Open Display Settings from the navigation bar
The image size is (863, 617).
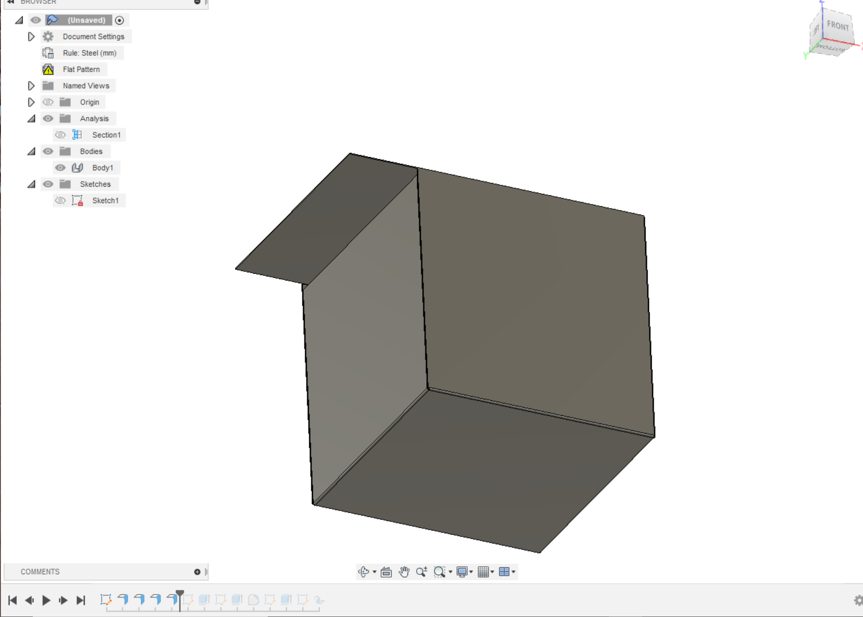tap(463, 571)
